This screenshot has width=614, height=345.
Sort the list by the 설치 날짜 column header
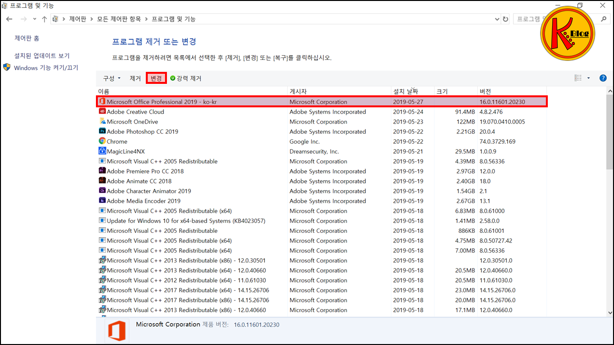(413, 92)
